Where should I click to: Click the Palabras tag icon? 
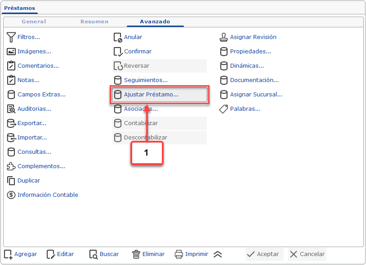(x=224, y=109)
